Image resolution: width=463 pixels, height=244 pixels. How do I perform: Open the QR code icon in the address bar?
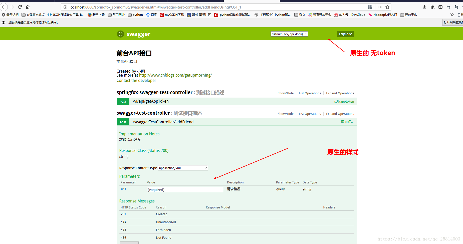click(x=370, y=7)
